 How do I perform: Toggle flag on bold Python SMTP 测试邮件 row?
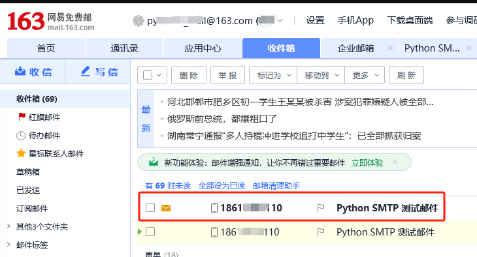(x=321, y=208)
